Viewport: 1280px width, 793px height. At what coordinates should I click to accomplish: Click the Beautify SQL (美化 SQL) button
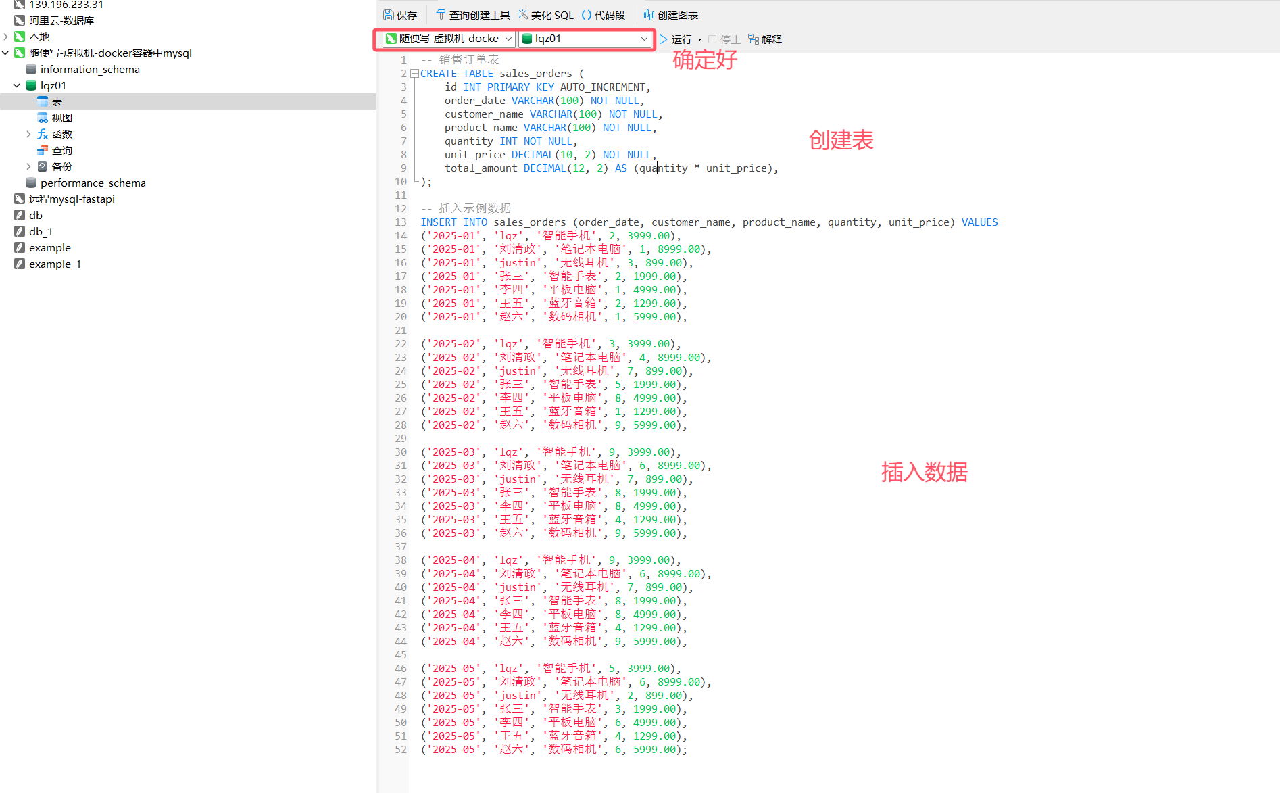pos(546,15)
